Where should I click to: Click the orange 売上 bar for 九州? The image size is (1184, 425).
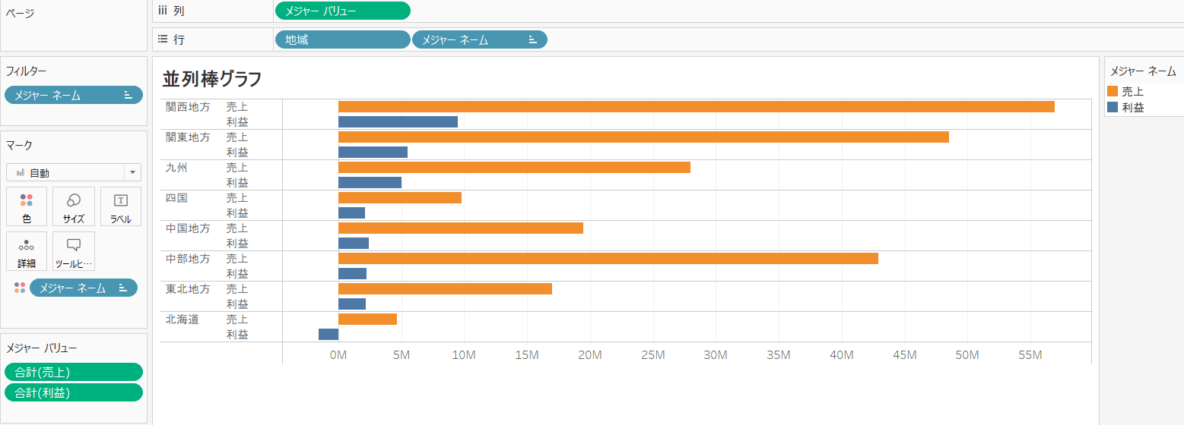(514, 167)
